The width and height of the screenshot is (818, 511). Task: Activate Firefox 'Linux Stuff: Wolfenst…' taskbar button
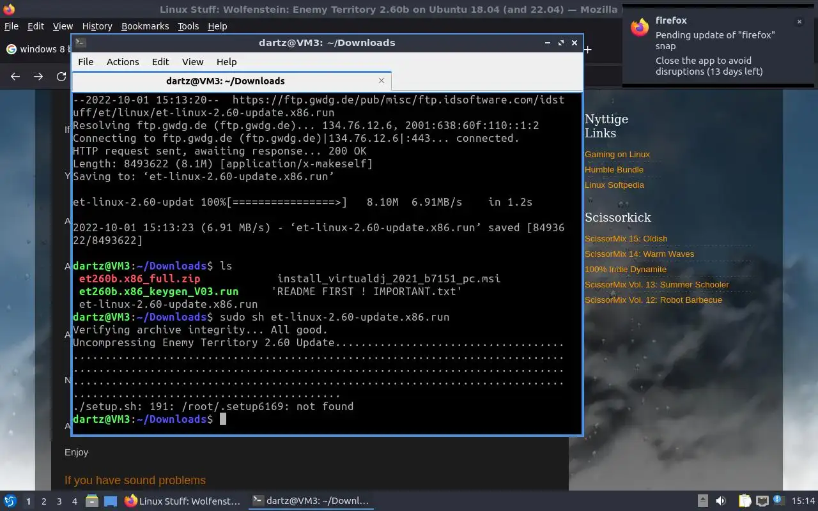coord(183,501)
